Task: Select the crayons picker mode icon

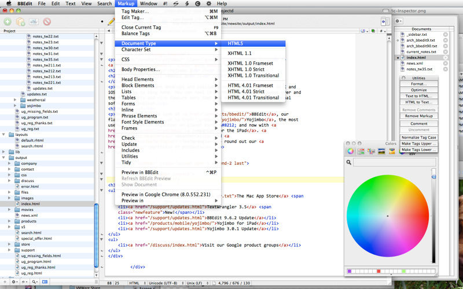Action: (x=392, y=151)
